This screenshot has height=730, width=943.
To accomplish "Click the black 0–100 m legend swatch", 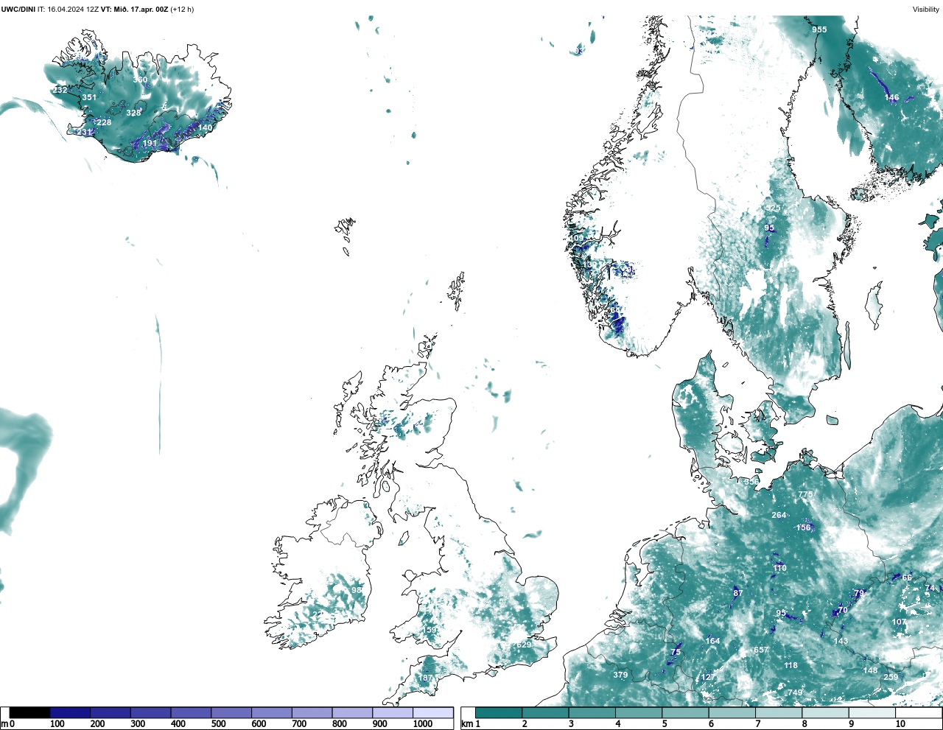I will [29, 712].
